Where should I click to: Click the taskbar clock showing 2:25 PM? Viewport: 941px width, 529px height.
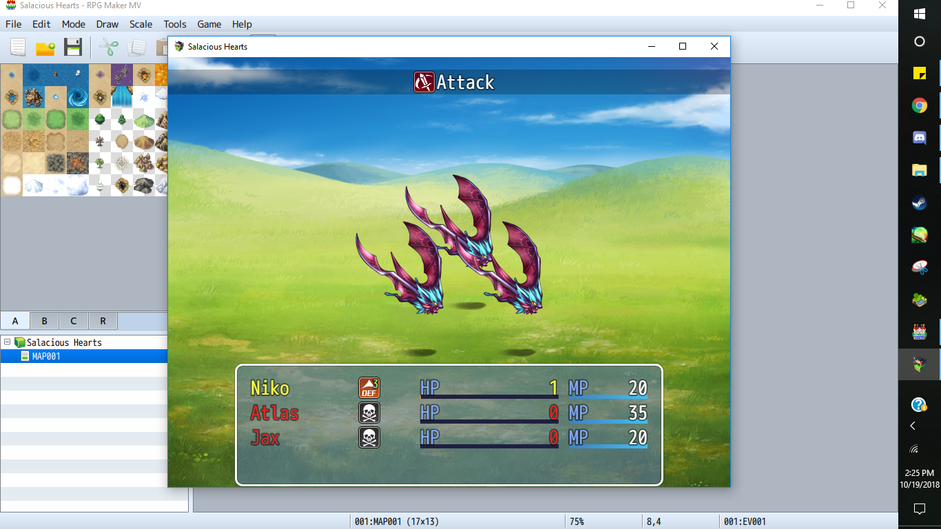(x=919, y=473)
